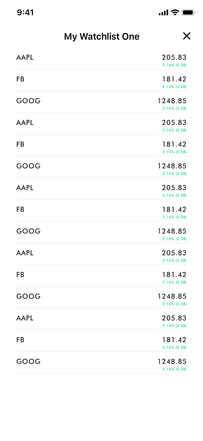Choose the third AAPL ticker in the list

pyautogui.click(x=25, y=188)
